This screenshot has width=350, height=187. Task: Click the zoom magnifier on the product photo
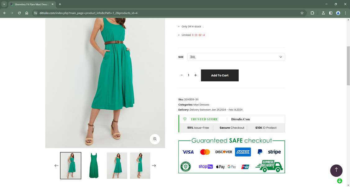tap(155, 139)
